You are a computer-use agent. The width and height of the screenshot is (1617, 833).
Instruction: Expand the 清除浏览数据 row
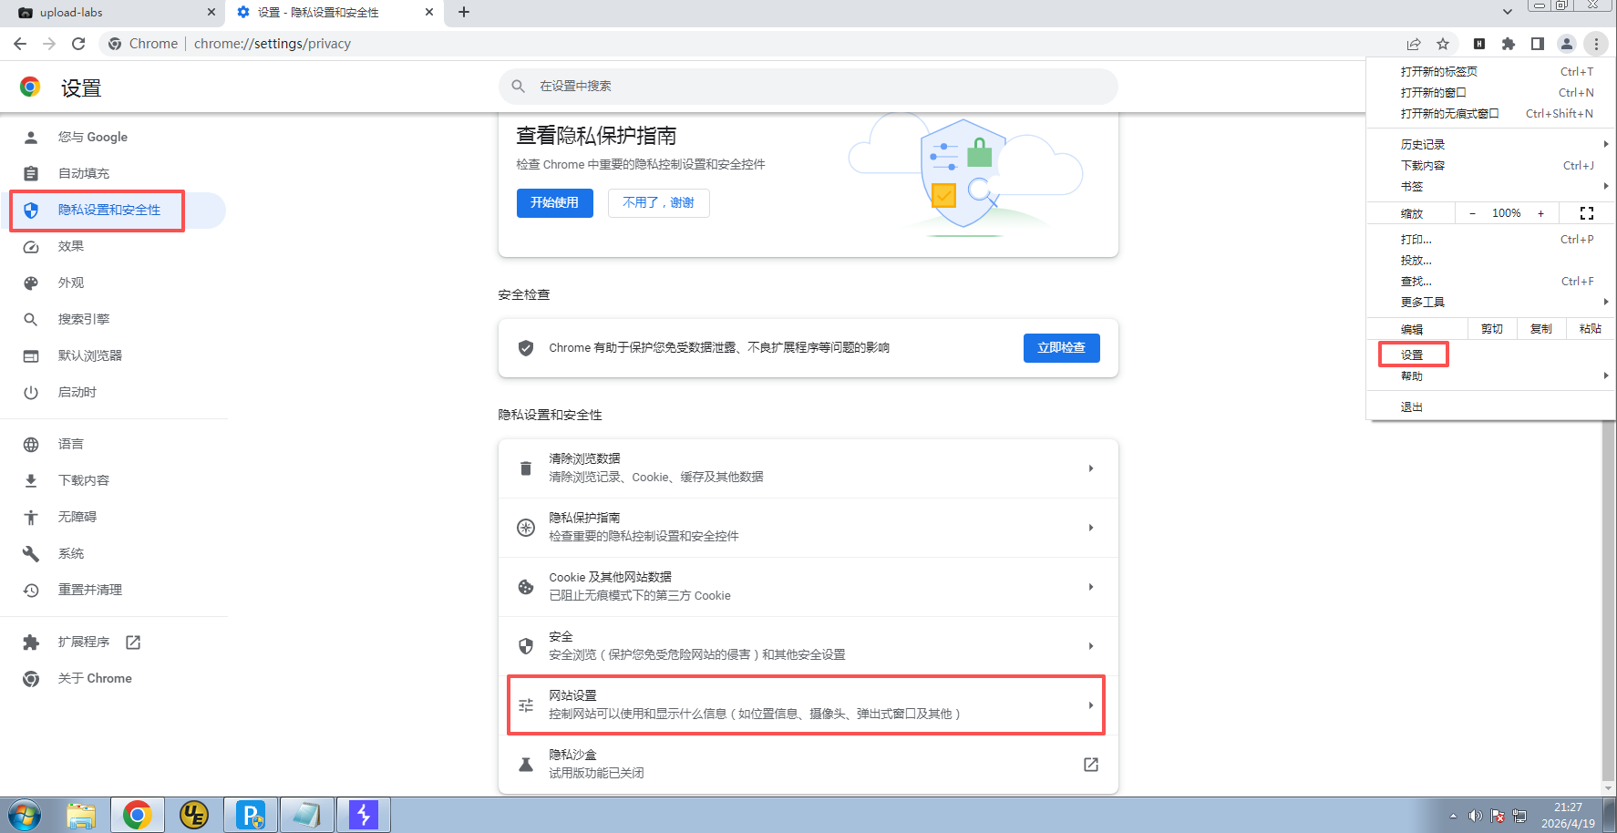(x=808, y=468)
